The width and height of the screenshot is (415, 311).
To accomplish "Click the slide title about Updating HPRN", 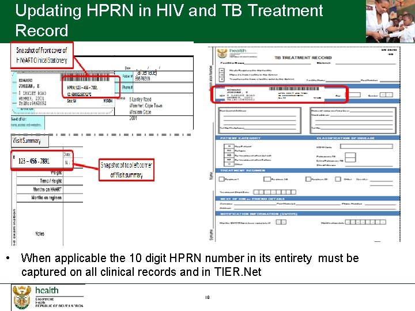I will pos(169,20).
